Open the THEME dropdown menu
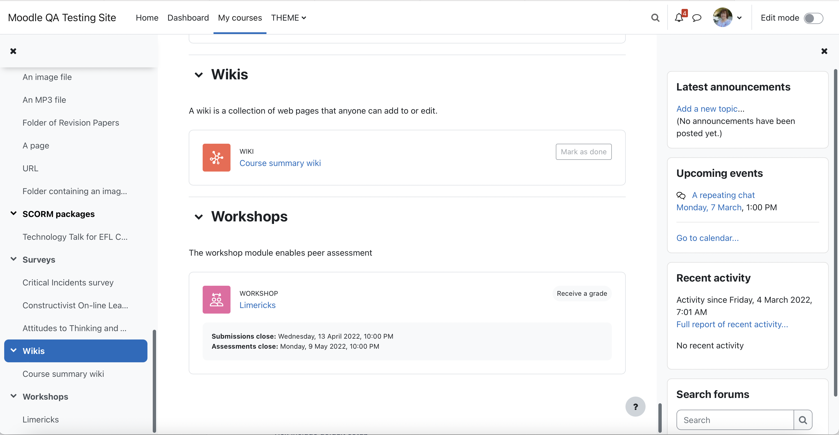 point(288,18)
